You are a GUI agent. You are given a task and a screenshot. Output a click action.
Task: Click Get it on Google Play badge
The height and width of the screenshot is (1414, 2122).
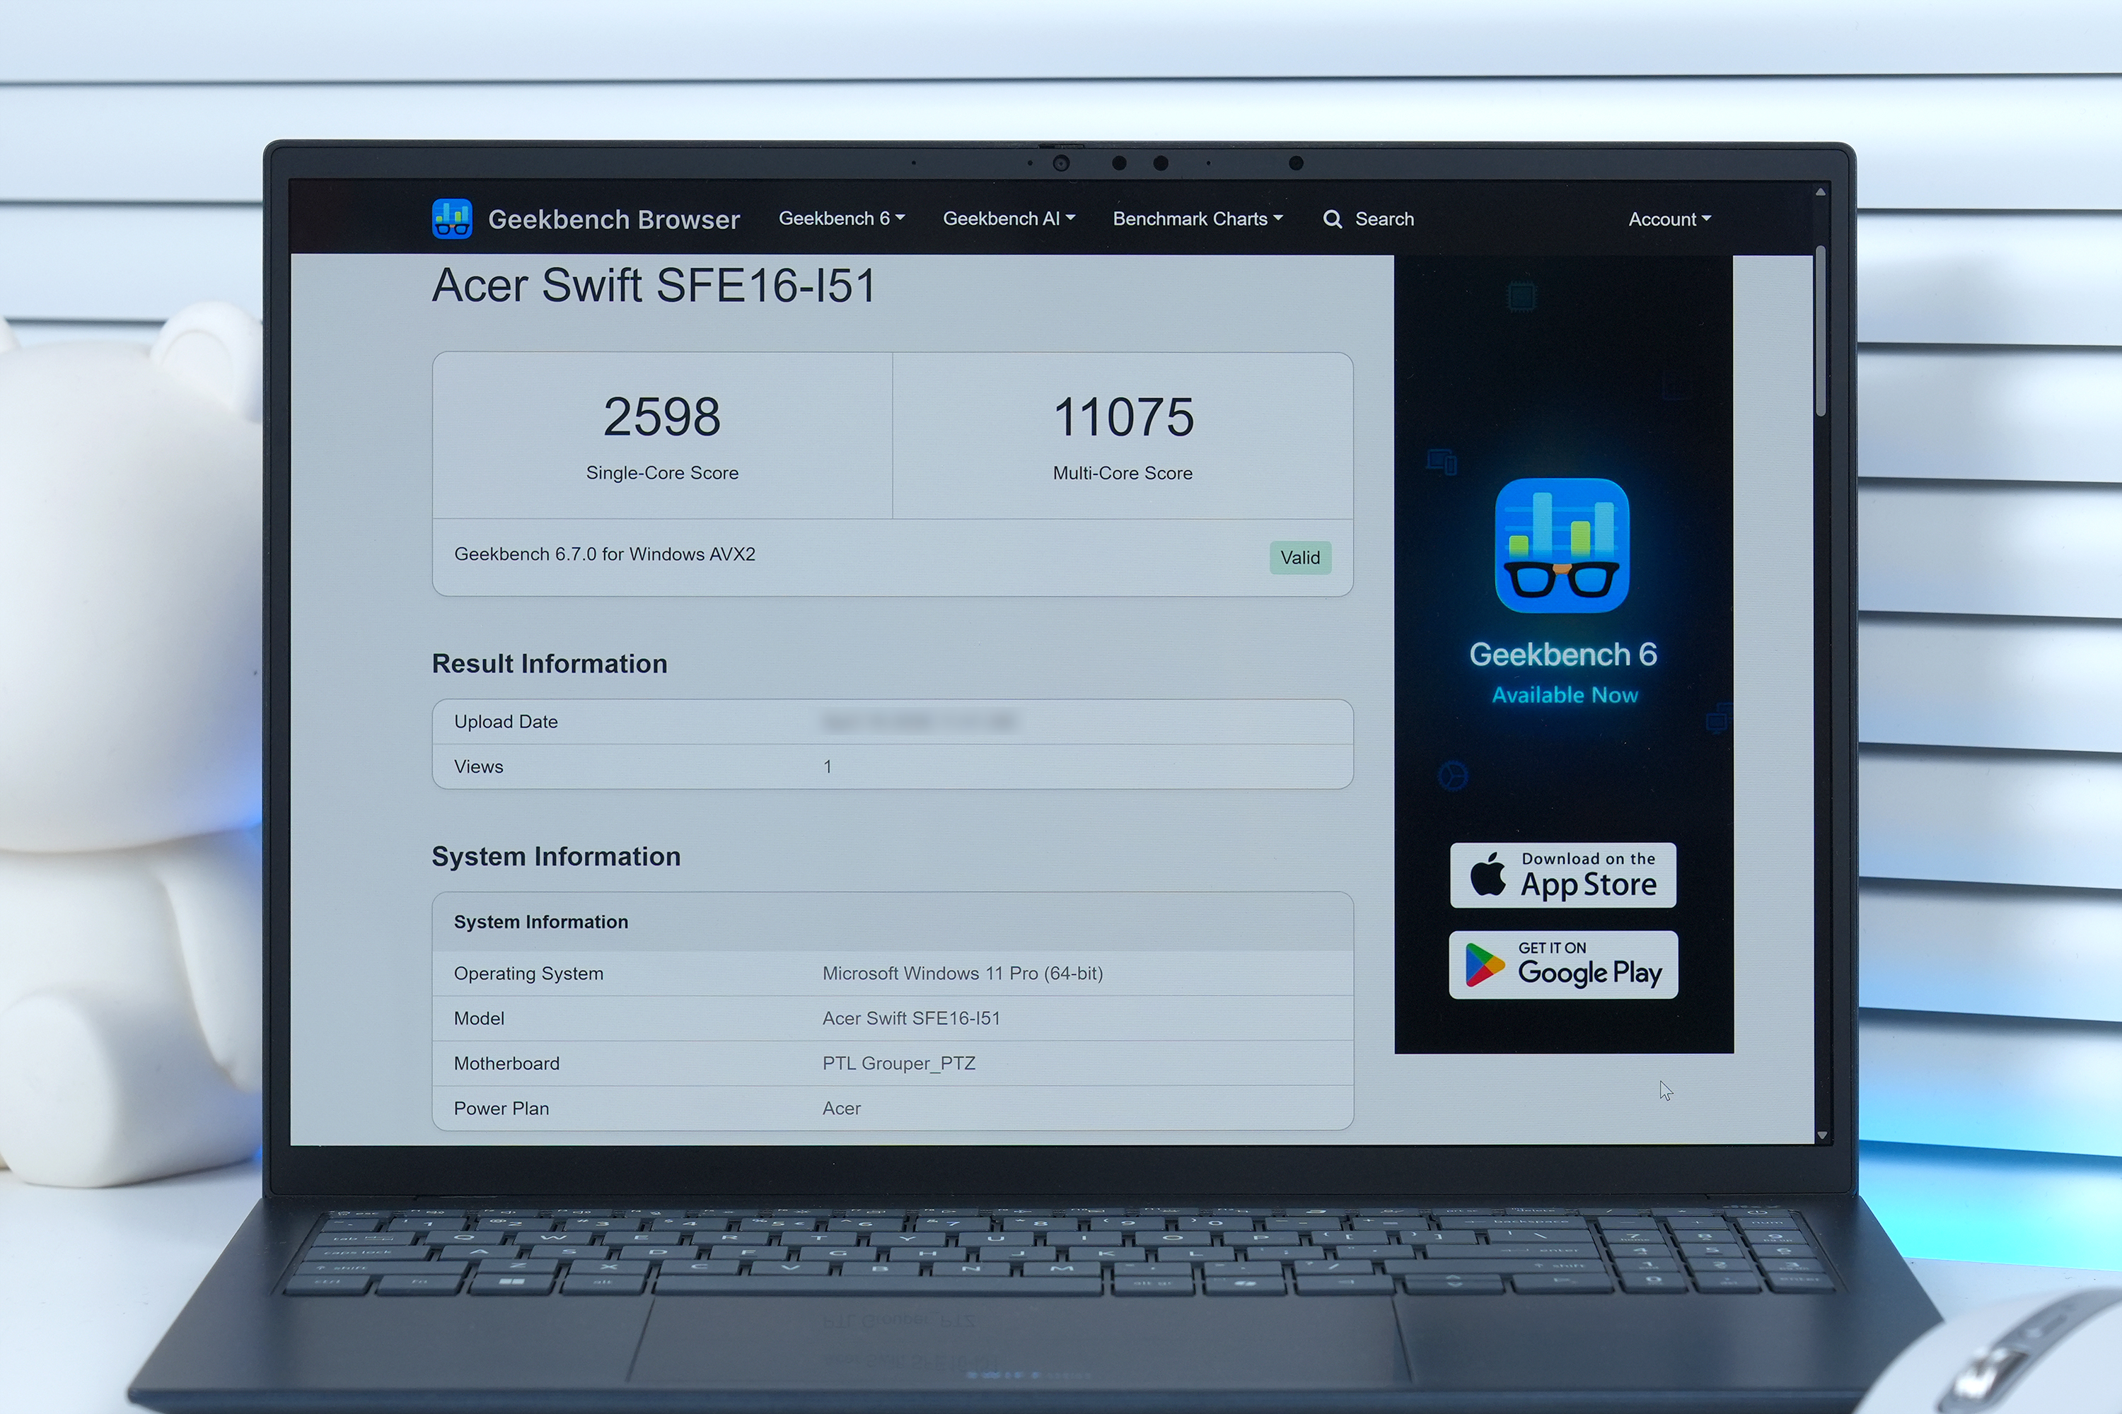1562,964
